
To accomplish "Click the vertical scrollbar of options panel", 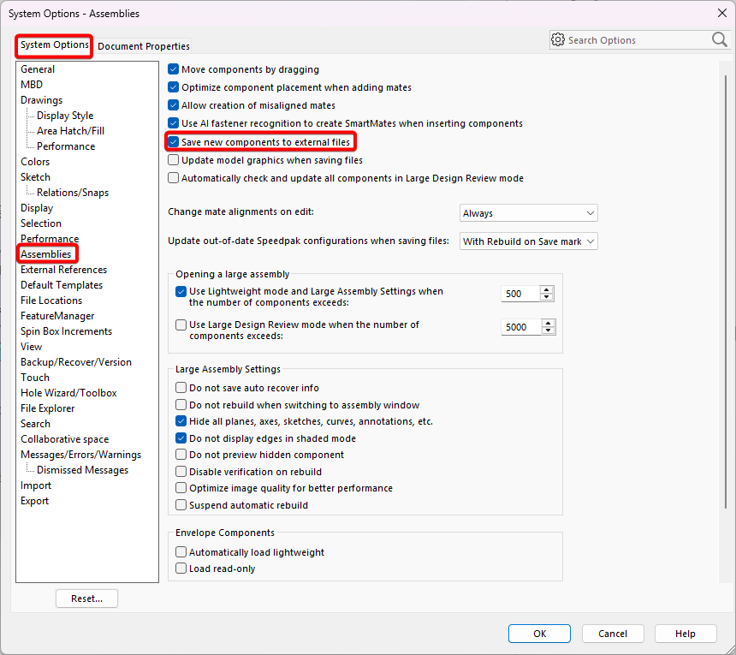I will click(x=725, y=291).
